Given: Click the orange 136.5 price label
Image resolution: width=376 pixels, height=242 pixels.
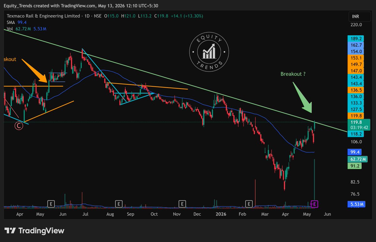Looking at the screenshot, I should pyautogui.click(x=357, y=90).
